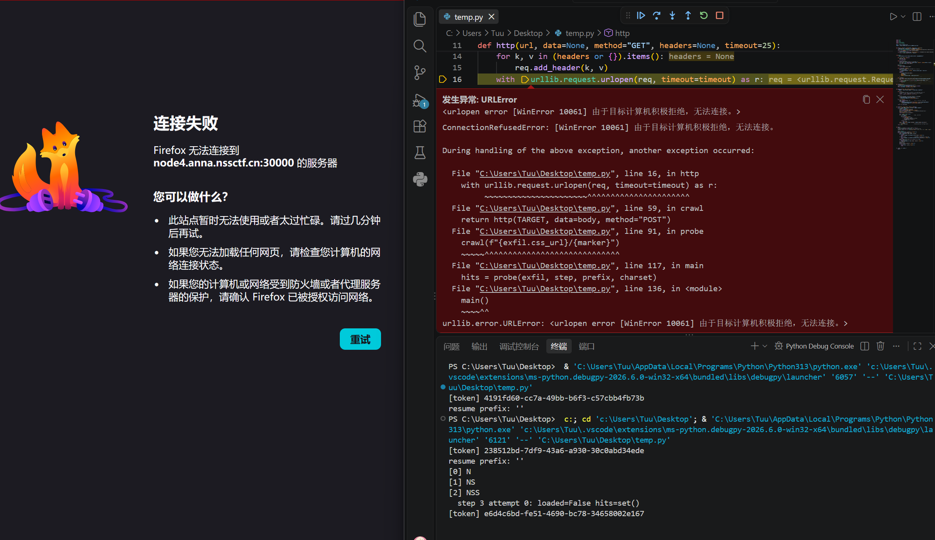Open the Testing flask icon
The image size is (935, 540).
click(x=420, y=153)
